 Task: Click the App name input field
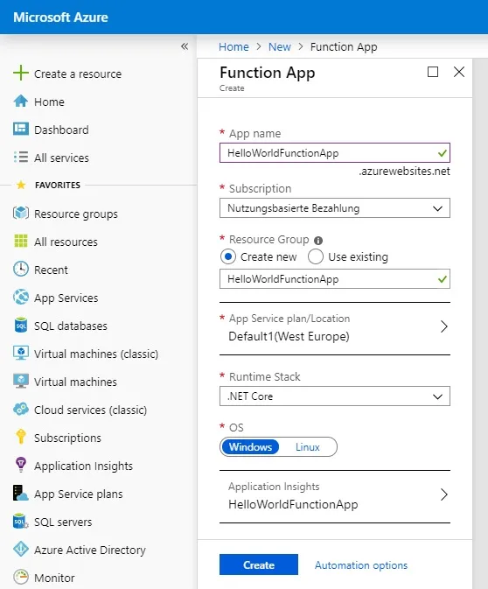click(x=334, y=153)
